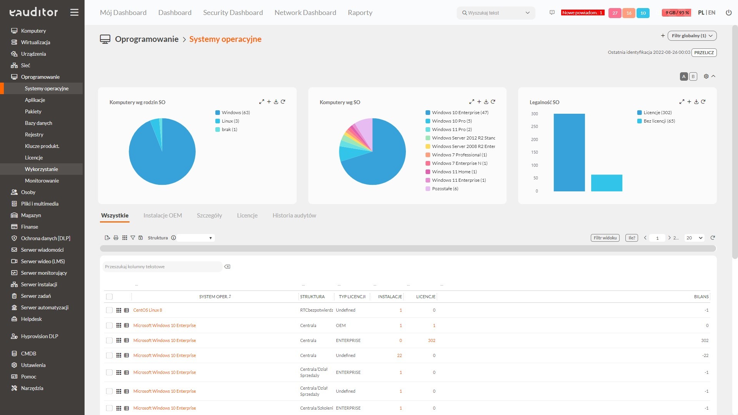Click the power logout icon
Image resolution: width=738 pixels, height=415 pixels.
coord(728,13)
